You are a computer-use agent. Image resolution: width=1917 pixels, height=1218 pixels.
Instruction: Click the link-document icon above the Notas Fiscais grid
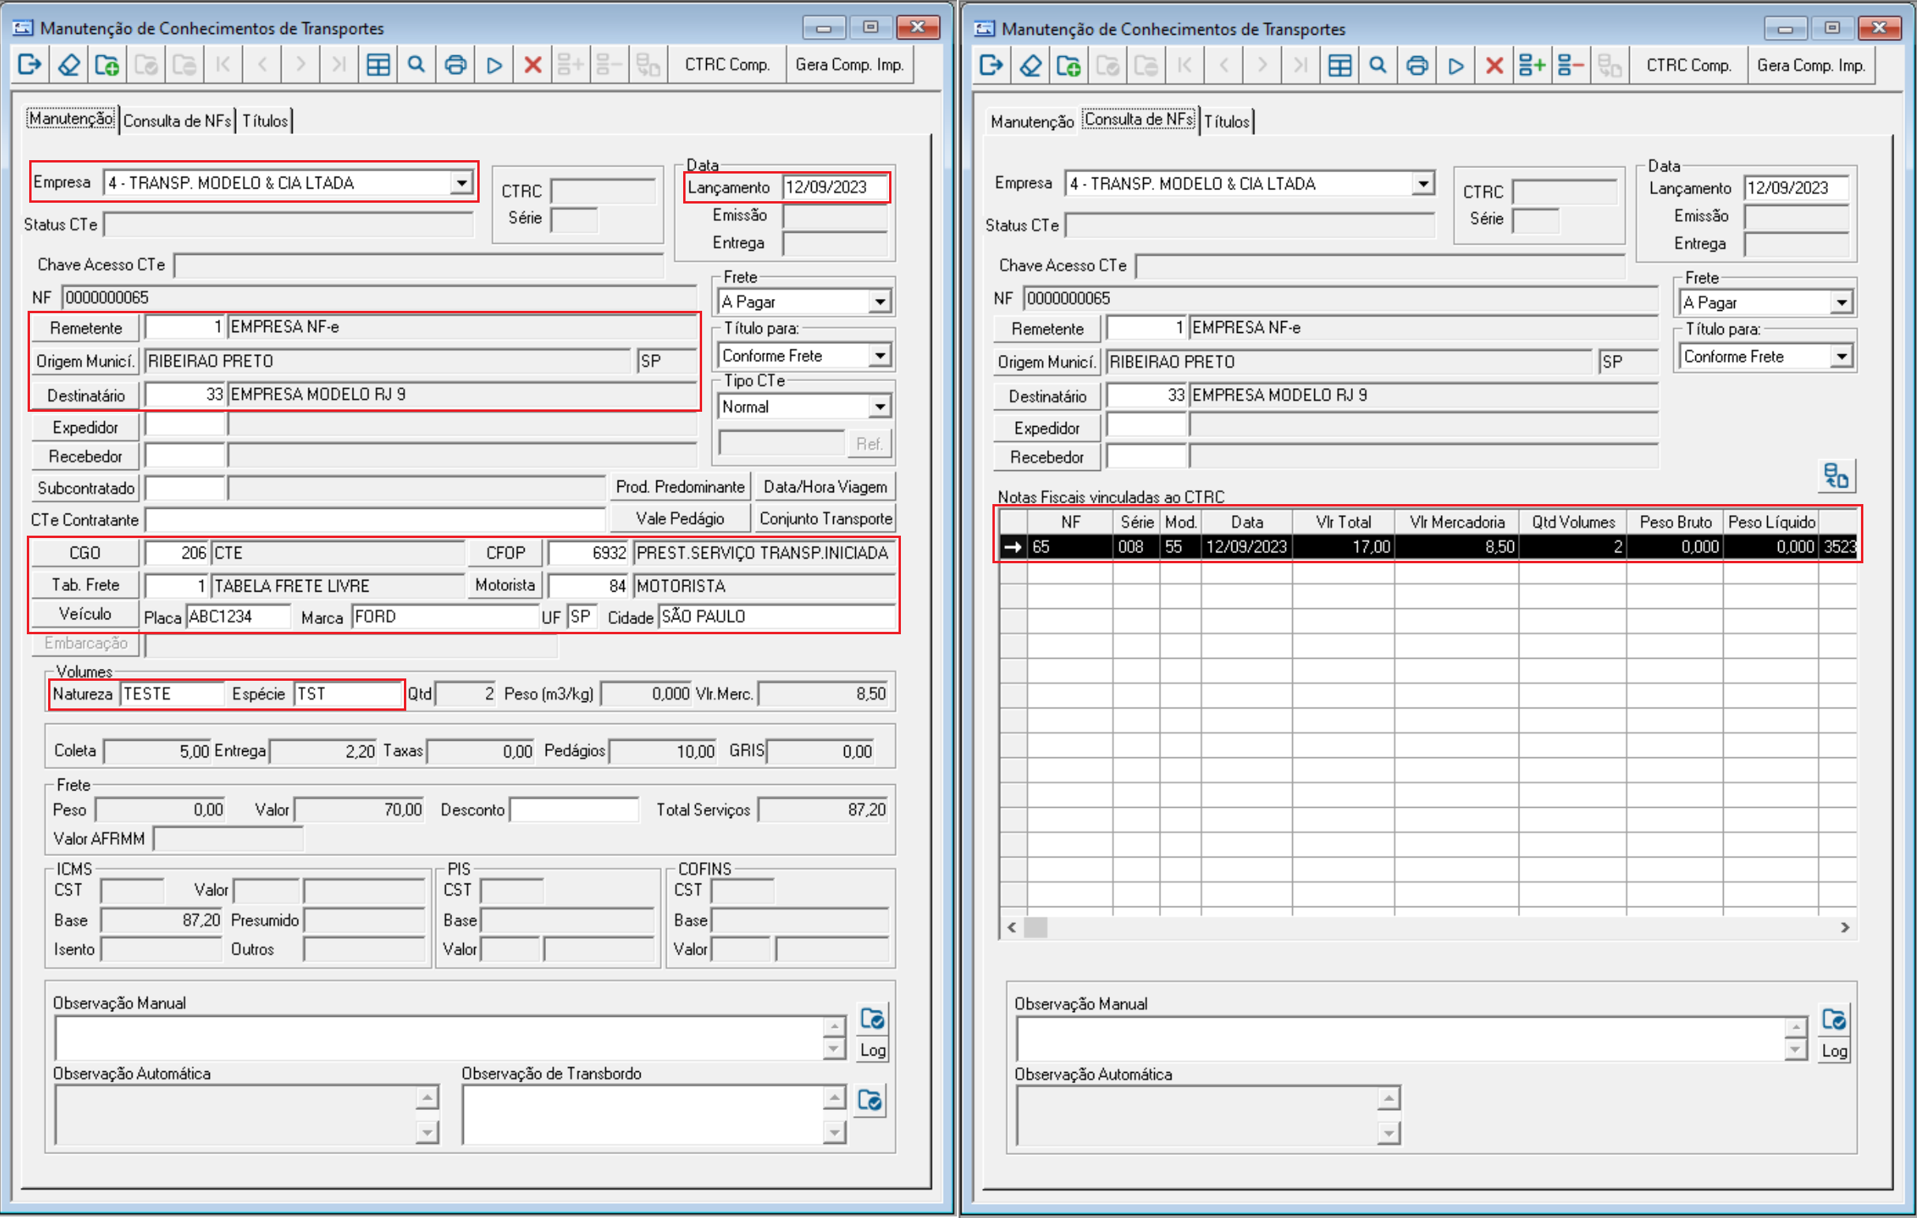(1836, 476)
